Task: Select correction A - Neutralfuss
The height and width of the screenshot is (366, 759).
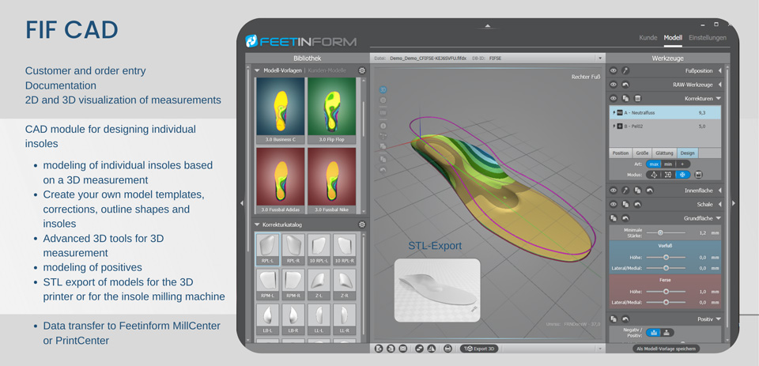Action: pos(665,112)
